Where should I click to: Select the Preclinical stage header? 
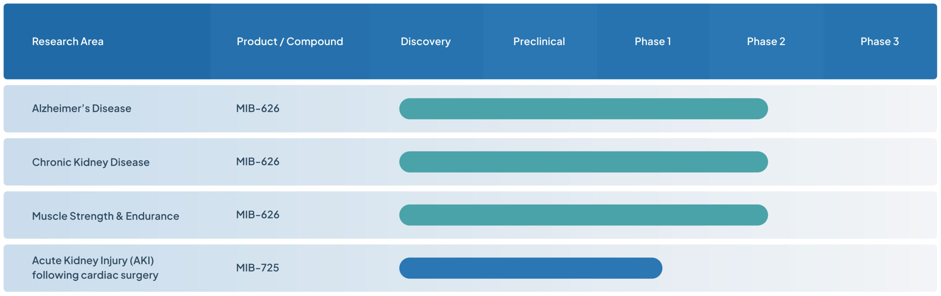point(539,41)
